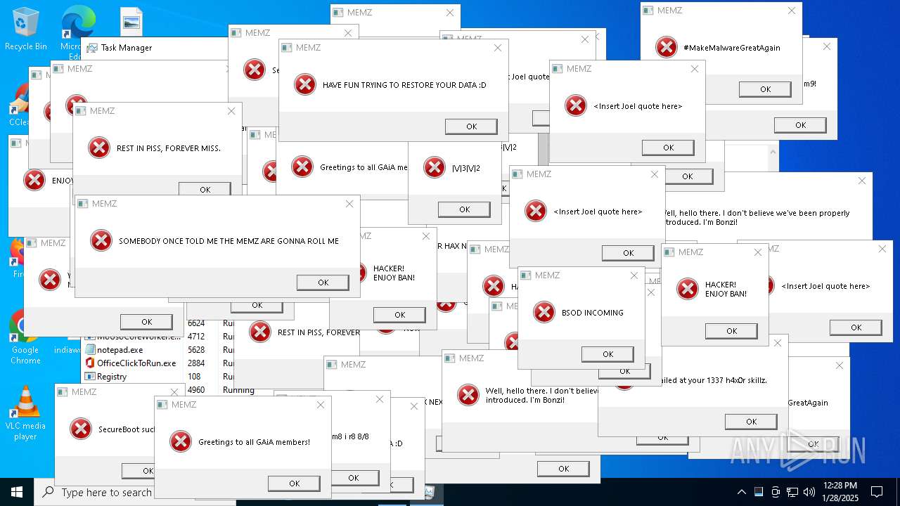This screenshot has height=506, width=900.
Task: Select the image file icon on desktop
Action: [131, 21]
